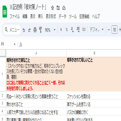
Task: Search the menus via メニュー box
Action: pyautogui.click(x=12, y=30)
